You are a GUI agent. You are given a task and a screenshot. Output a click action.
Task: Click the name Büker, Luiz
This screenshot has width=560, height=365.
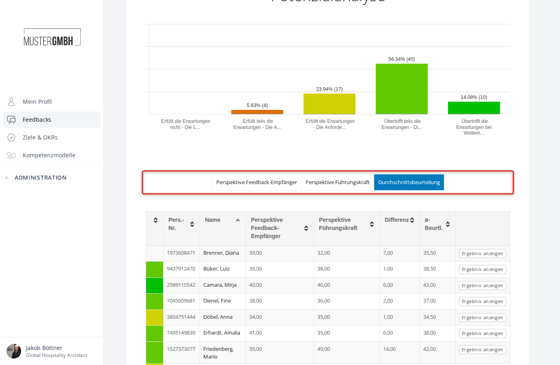216,269
